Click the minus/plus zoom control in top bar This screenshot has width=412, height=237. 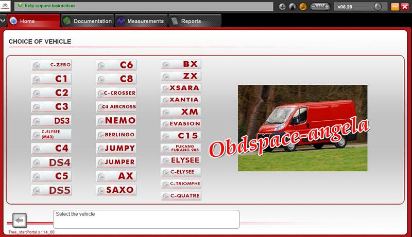point(320,7)
